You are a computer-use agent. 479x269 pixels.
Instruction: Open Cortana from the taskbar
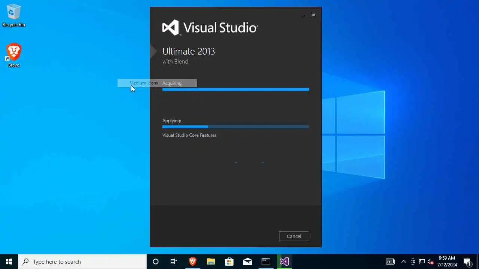pos(156,262)
